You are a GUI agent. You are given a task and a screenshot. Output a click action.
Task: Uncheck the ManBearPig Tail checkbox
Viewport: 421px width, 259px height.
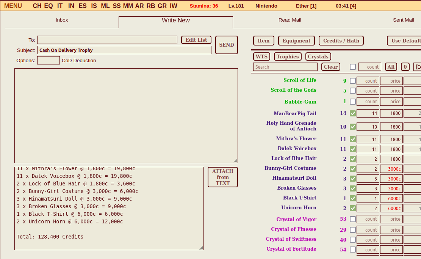coord(353,113)
